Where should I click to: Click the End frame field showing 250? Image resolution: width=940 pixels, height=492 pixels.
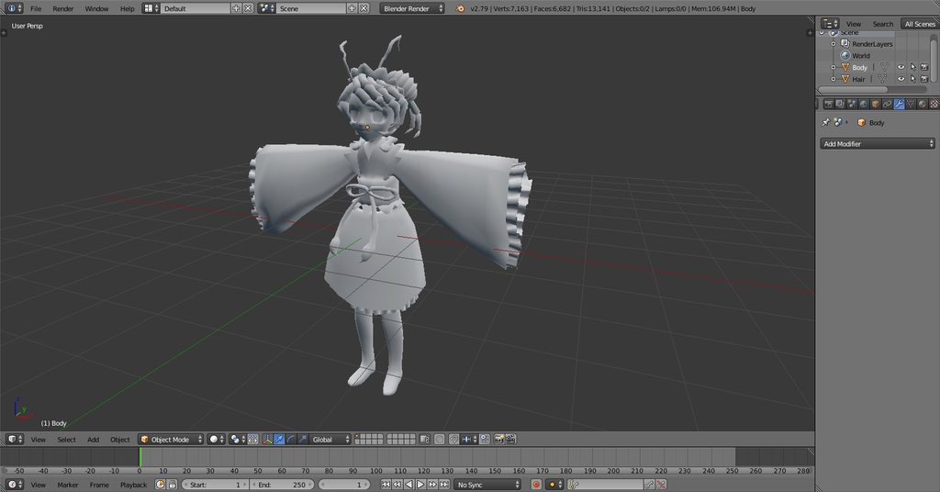tap(283, 485)
